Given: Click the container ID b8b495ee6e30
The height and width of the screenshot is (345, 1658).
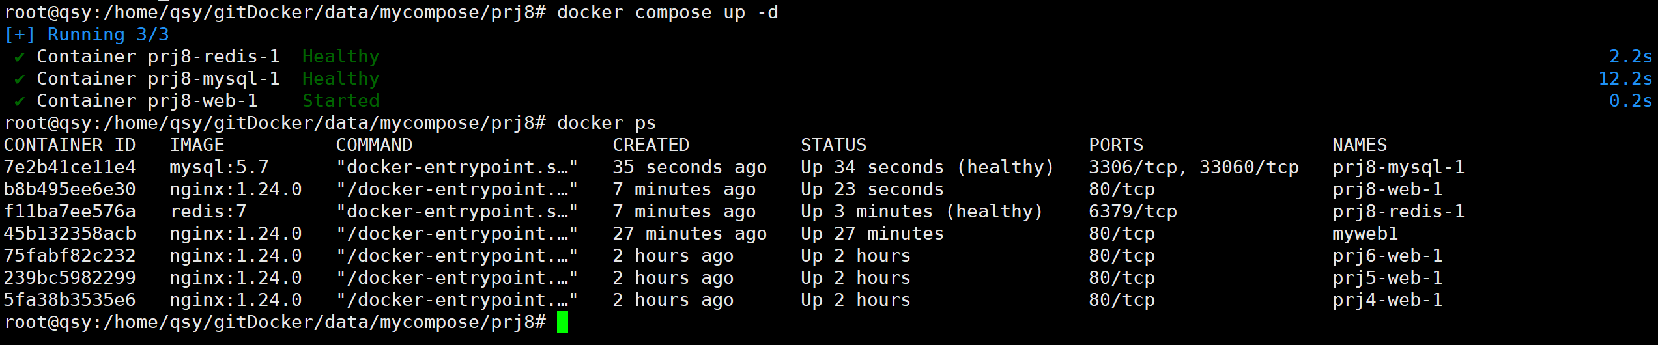Looking at the screenshot, I should click(70, 189).
